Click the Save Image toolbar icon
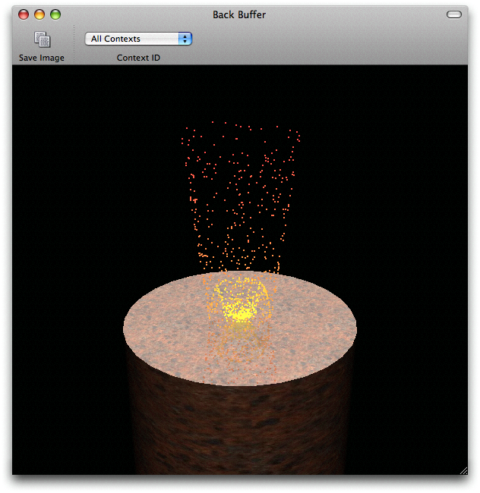Screen dimensions: 480x493 pyautogui.click(x=42, y=39)
